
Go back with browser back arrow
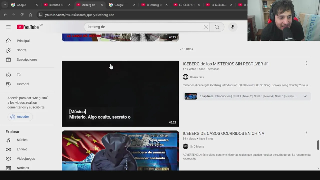pos(5,15)
